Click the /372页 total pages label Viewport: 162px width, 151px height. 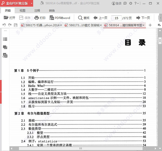click(x=127, y=18)
